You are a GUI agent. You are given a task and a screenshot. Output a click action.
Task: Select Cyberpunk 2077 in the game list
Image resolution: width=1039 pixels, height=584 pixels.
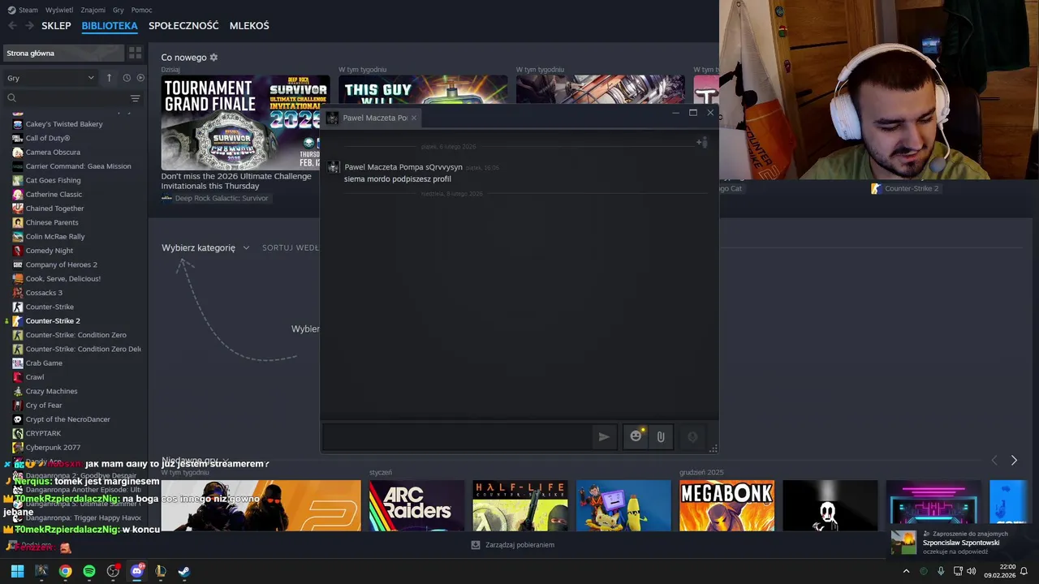click(x=53, y=447)
